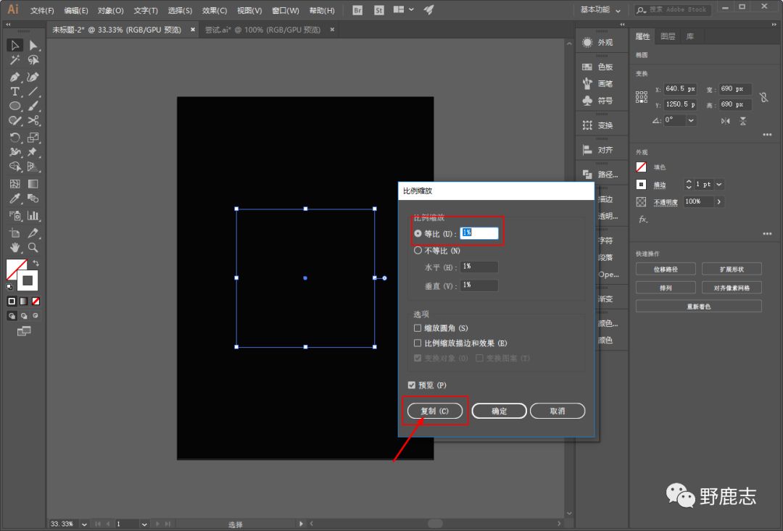Click the 扩展形状 quick action button
The width and height of the screenshot is (783, 531).
click(x=731, y=269)
